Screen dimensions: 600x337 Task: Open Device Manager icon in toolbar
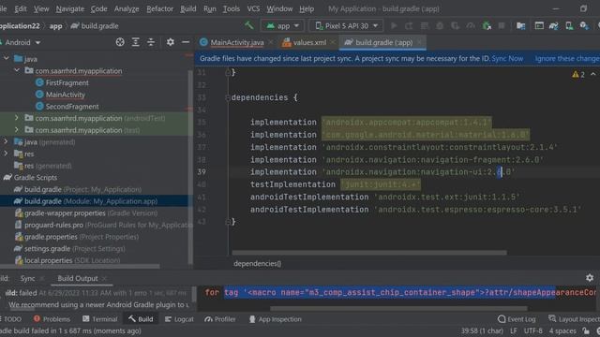click(569, 25)
